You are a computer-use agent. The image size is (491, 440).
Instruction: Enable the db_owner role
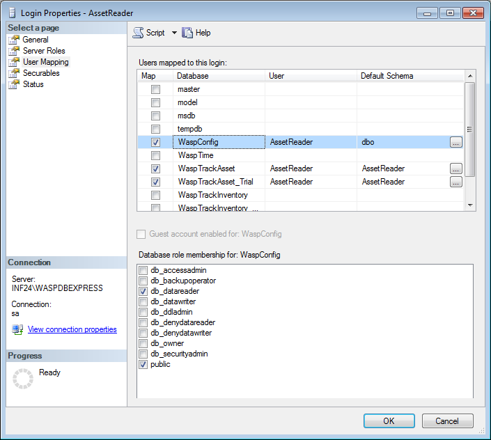coord(143,344)
